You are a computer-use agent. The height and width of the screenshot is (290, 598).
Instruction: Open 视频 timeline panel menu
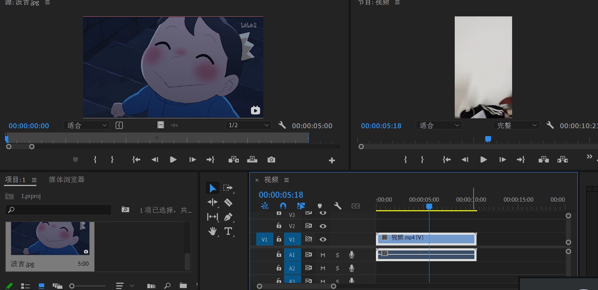coord(287,180)
